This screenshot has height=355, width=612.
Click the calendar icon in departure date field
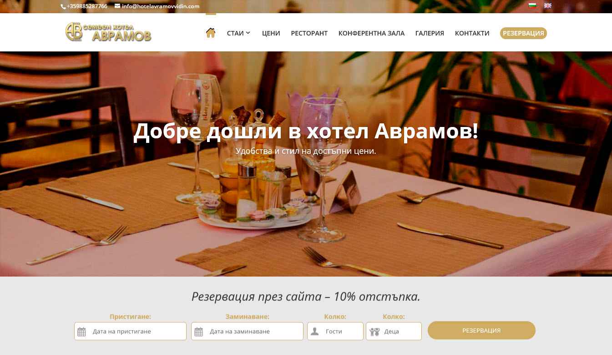pos(198,332)
